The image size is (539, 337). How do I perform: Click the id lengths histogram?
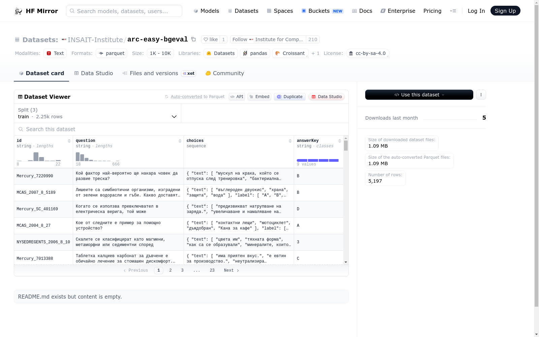pos(39,157)
